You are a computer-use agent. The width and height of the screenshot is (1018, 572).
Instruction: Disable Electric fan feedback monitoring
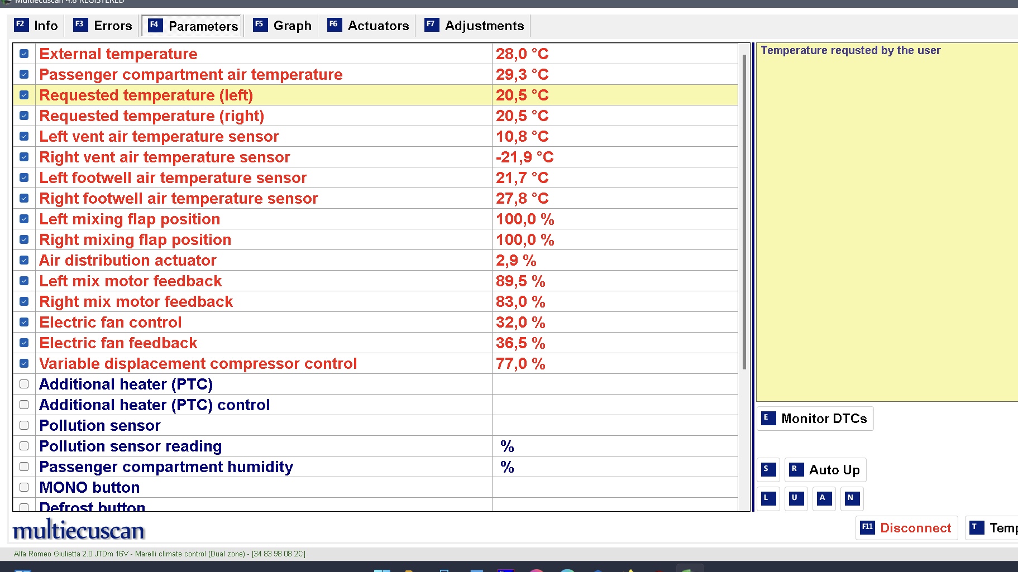point(24,343)
